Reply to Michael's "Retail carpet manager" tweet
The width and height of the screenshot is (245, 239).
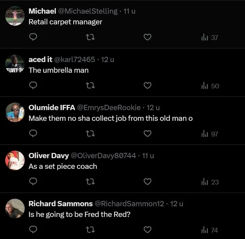tap(33, 37)
